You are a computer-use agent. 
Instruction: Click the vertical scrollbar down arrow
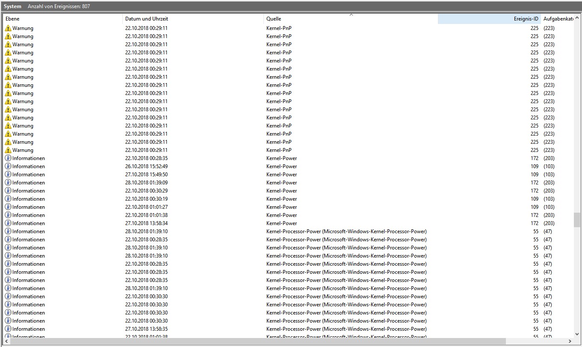[x=577, y=334]
